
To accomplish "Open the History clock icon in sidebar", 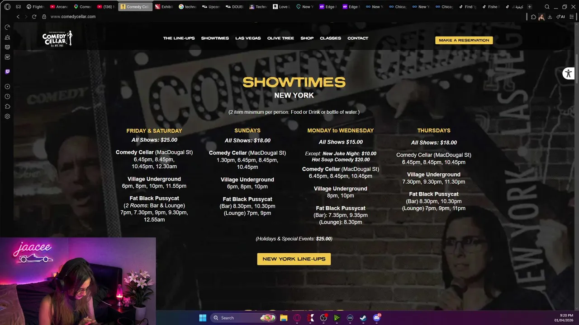I will [7, 97].
